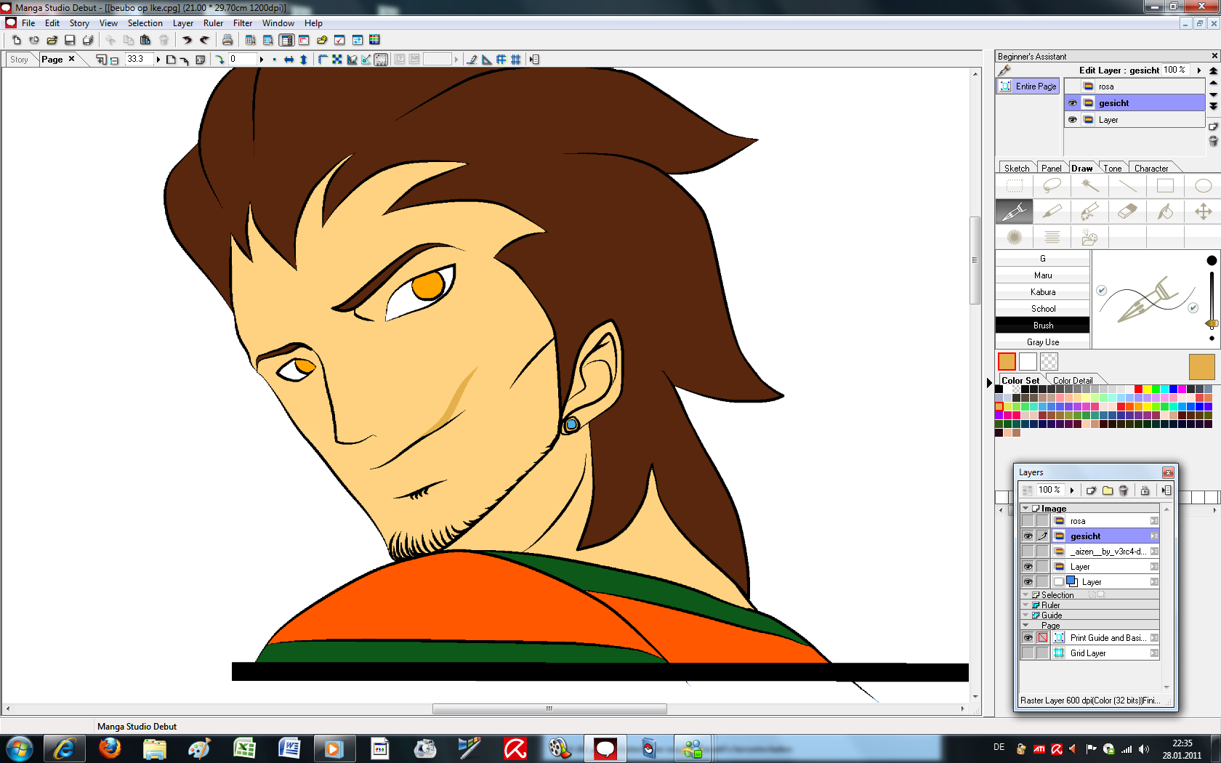Viewport: 1221px width, 763px height.
Task: Toggle visibility of gesicht layer in Layers panel
Action: 1028,536
